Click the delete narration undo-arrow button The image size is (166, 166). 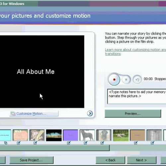coord(137,79)
